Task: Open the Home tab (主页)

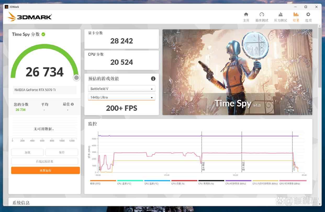Action: 246,17
